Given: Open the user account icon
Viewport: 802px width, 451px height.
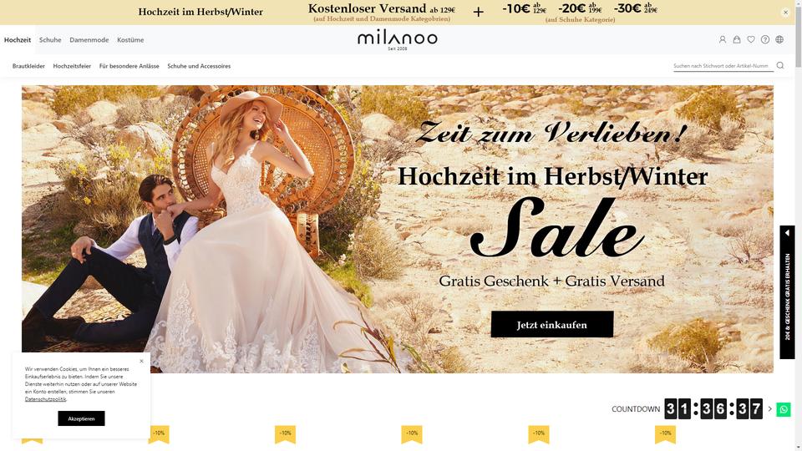Looking at the screenshot, I should [x=722, y=39].
